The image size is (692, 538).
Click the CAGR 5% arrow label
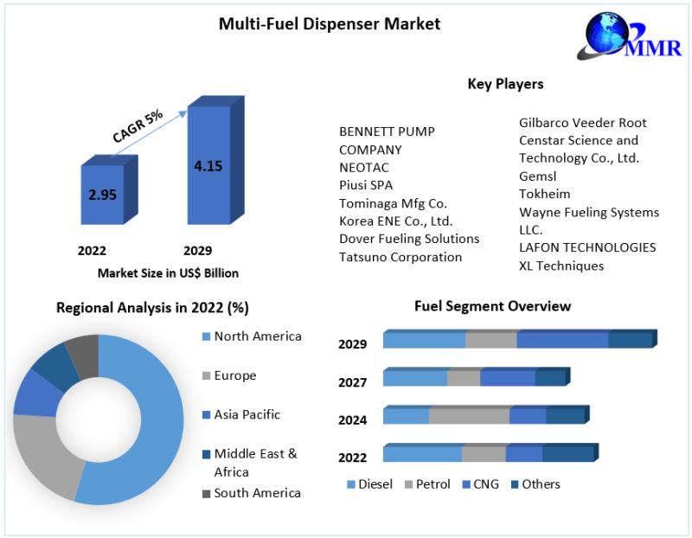tap(138, 126)
